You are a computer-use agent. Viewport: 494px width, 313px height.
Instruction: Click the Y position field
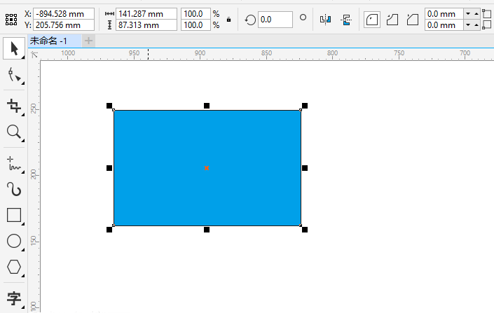pos(64,25)
